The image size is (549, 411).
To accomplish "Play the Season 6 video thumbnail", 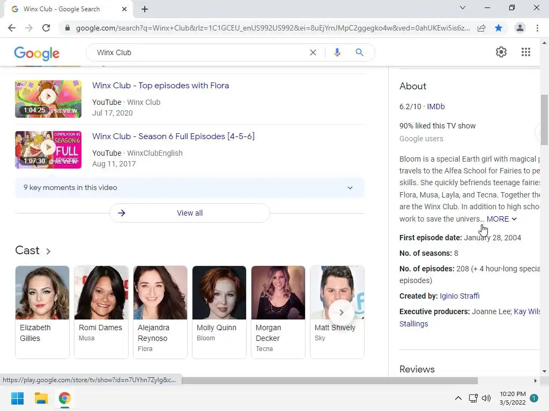I will pyautogui.click(x=48, y=150).
